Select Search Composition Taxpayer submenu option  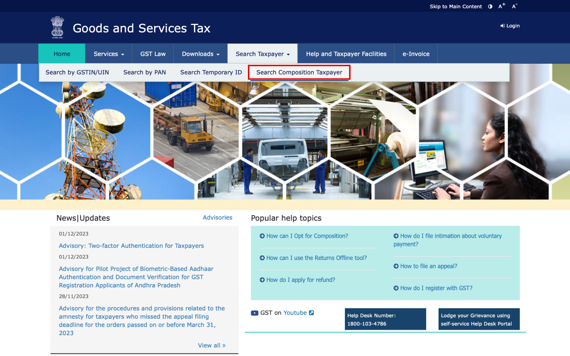tap(299, 72)
